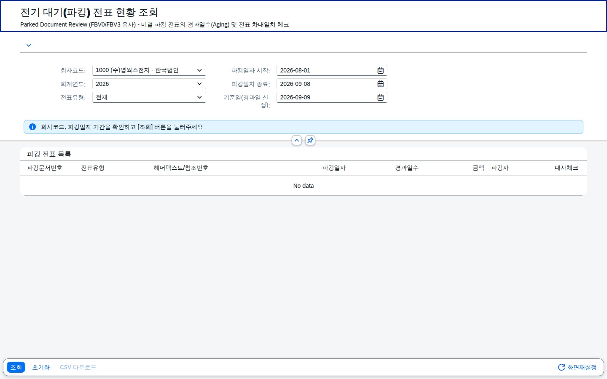Click the 헤더텍스트/참조번호 column header
Image resolution: width=607 pixels, height=379 pixels.
pos(181,168)
